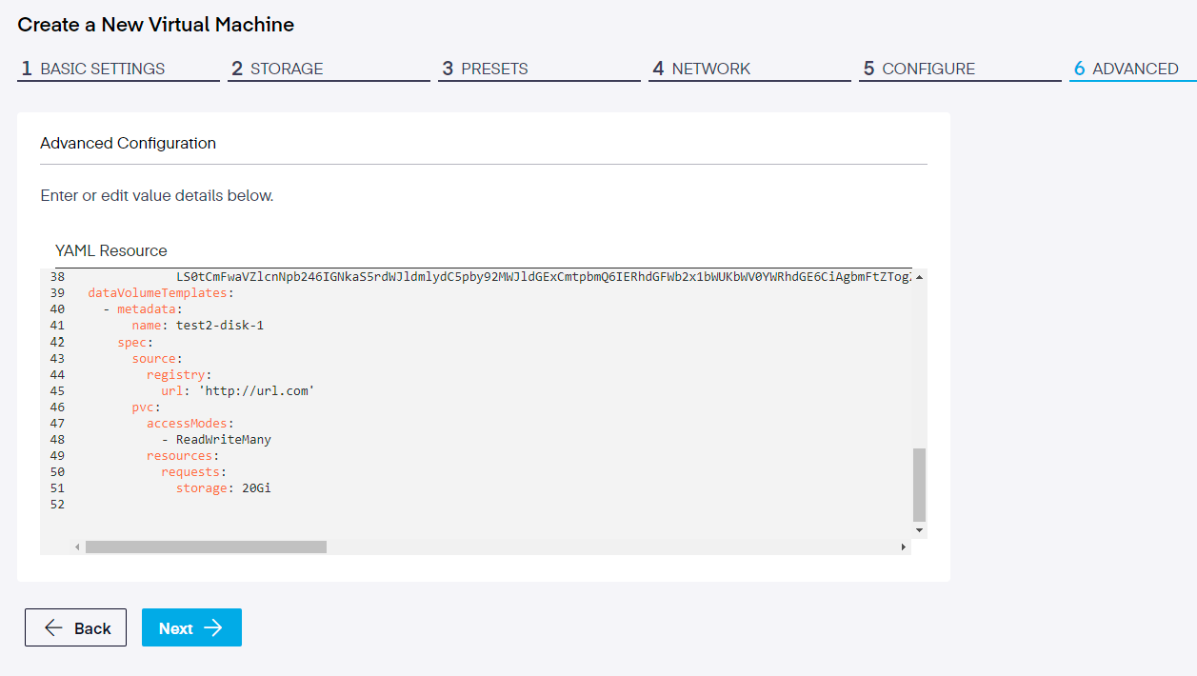This screenshot has width=1197, height=676.
Task: Click the horizontal scrollbar thumb of the editor
Action: [x=206, y=547]
